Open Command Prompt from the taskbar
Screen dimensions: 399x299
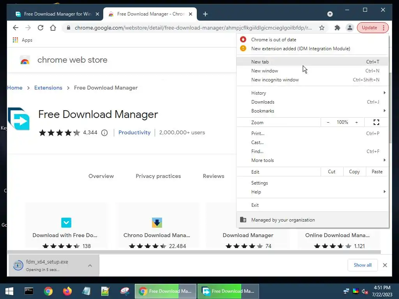pos(29,291)
